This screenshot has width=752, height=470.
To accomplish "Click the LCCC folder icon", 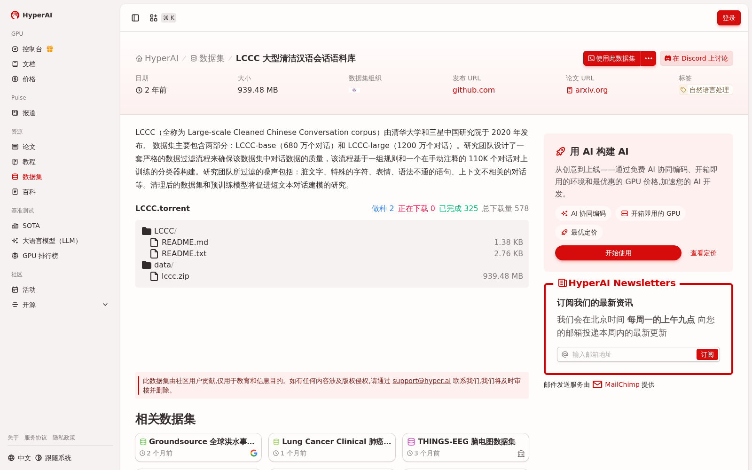I will coord(147,231).
